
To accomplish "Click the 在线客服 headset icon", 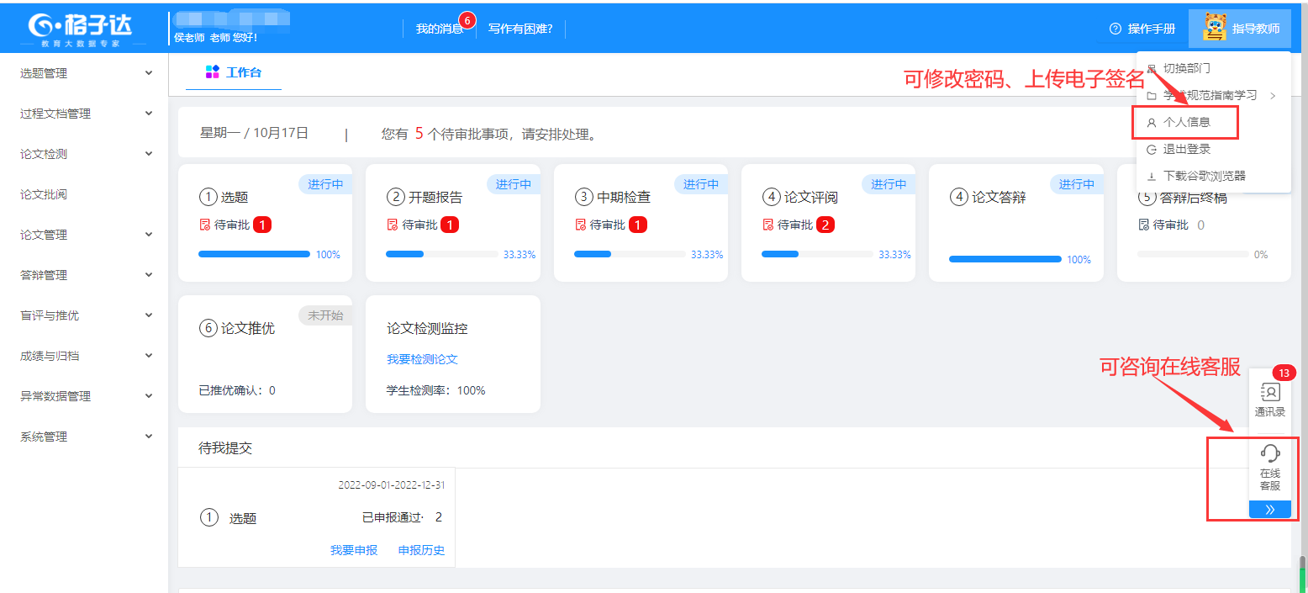I will pos(1269,454).
